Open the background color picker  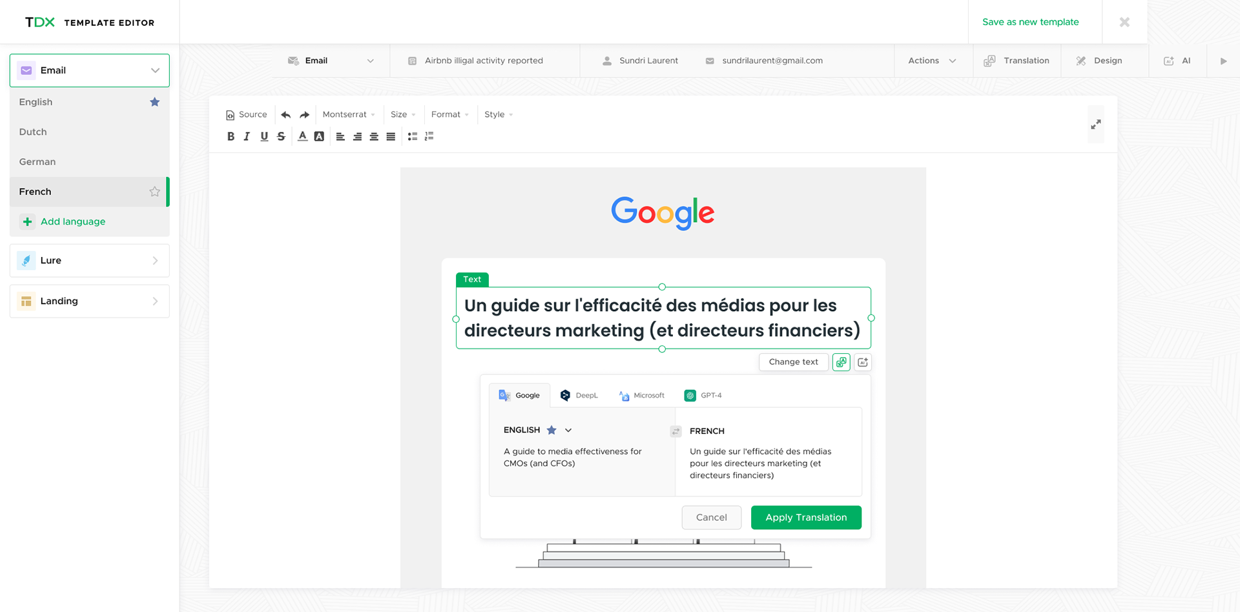tap(319, 136)
